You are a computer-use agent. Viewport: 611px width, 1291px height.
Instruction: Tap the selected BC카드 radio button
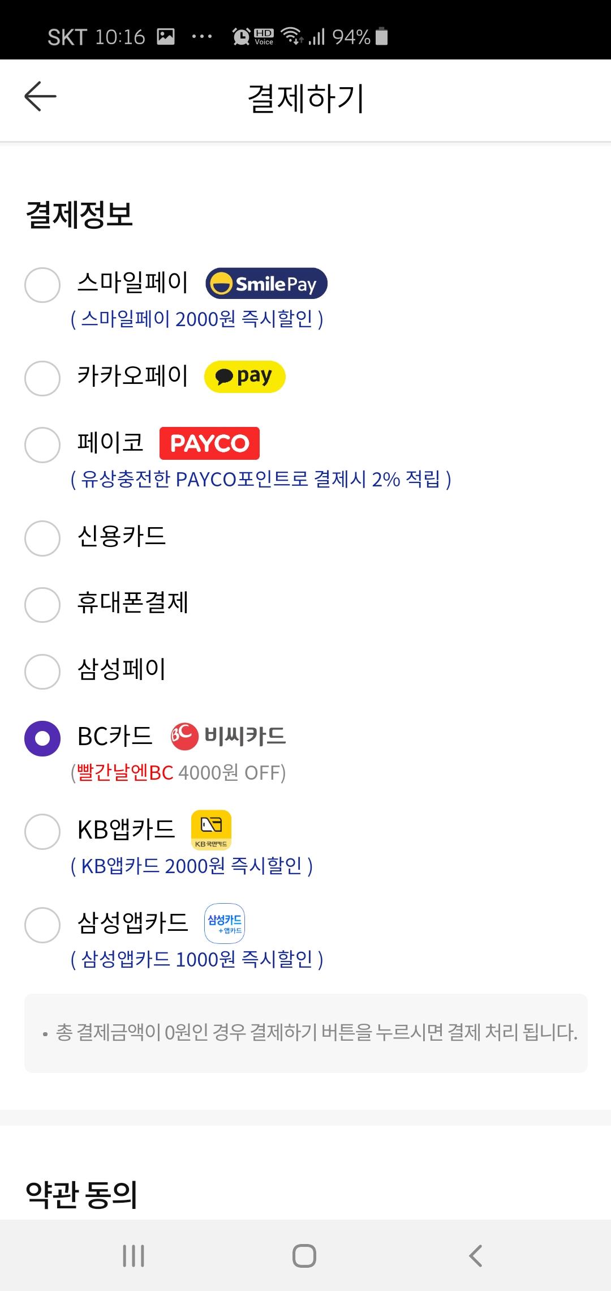42,738
